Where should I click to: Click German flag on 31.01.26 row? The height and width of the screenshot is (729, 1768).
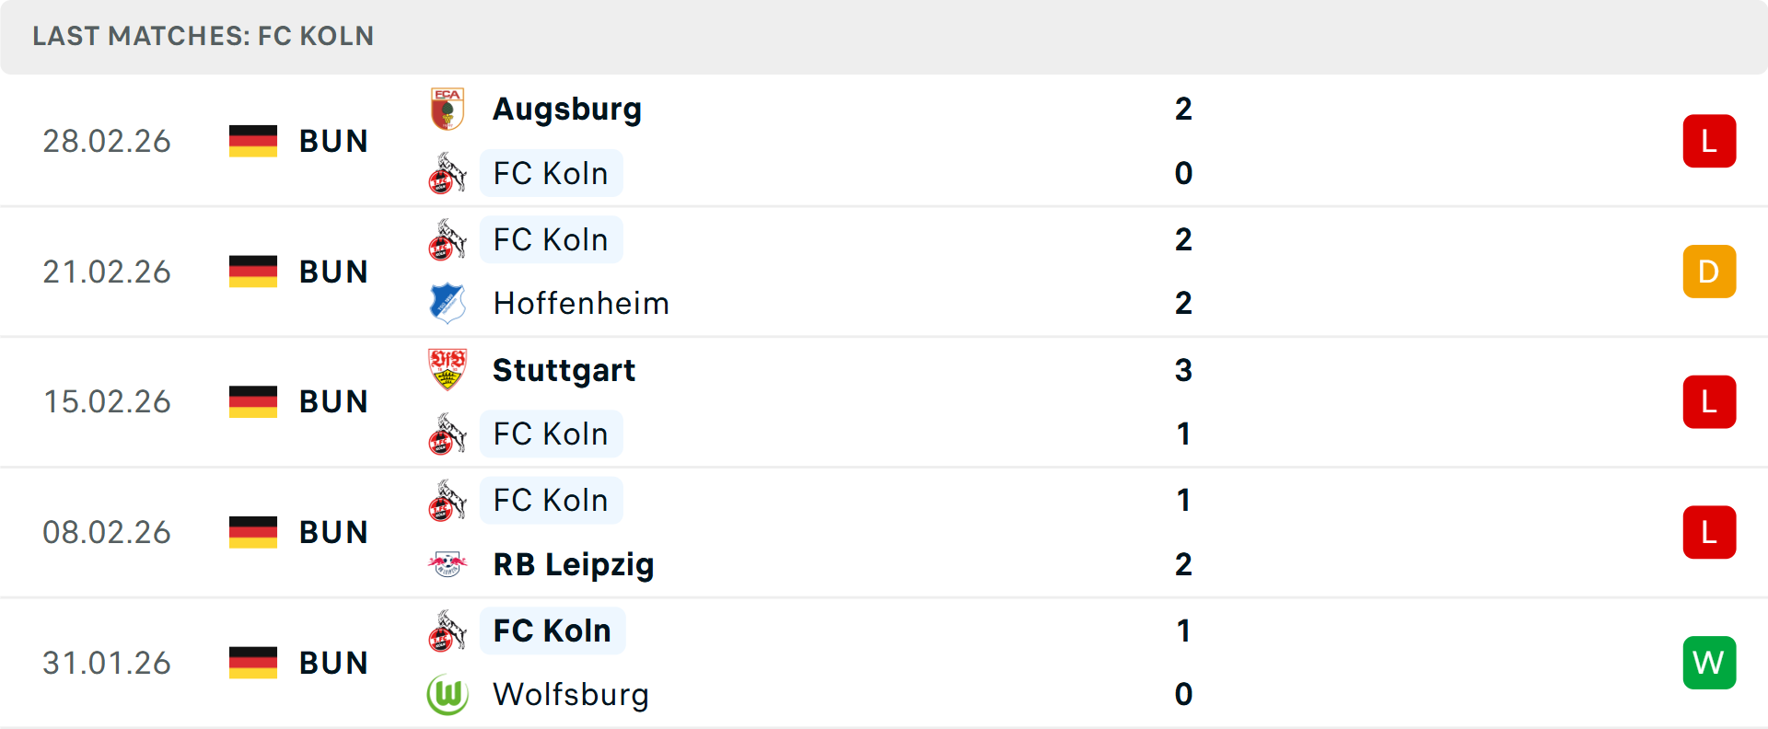click(x=253, y=663)
